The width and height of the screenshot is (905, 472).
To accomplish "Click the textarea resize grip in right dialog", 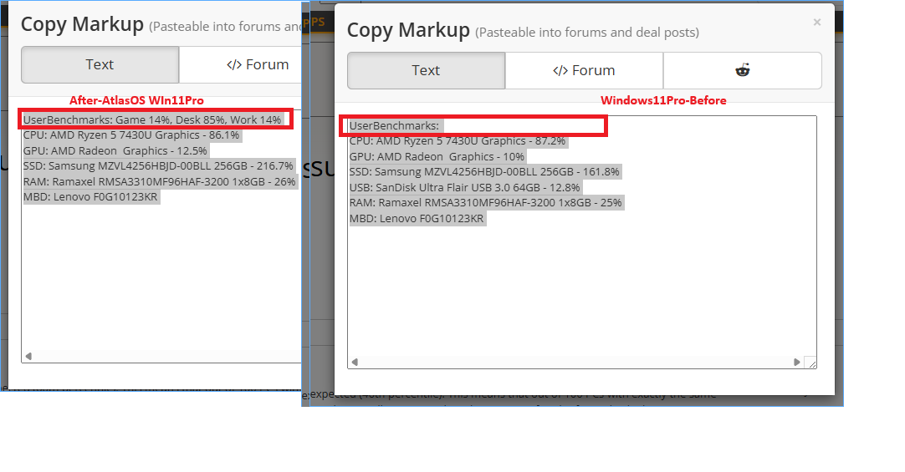I will (811, 363).
